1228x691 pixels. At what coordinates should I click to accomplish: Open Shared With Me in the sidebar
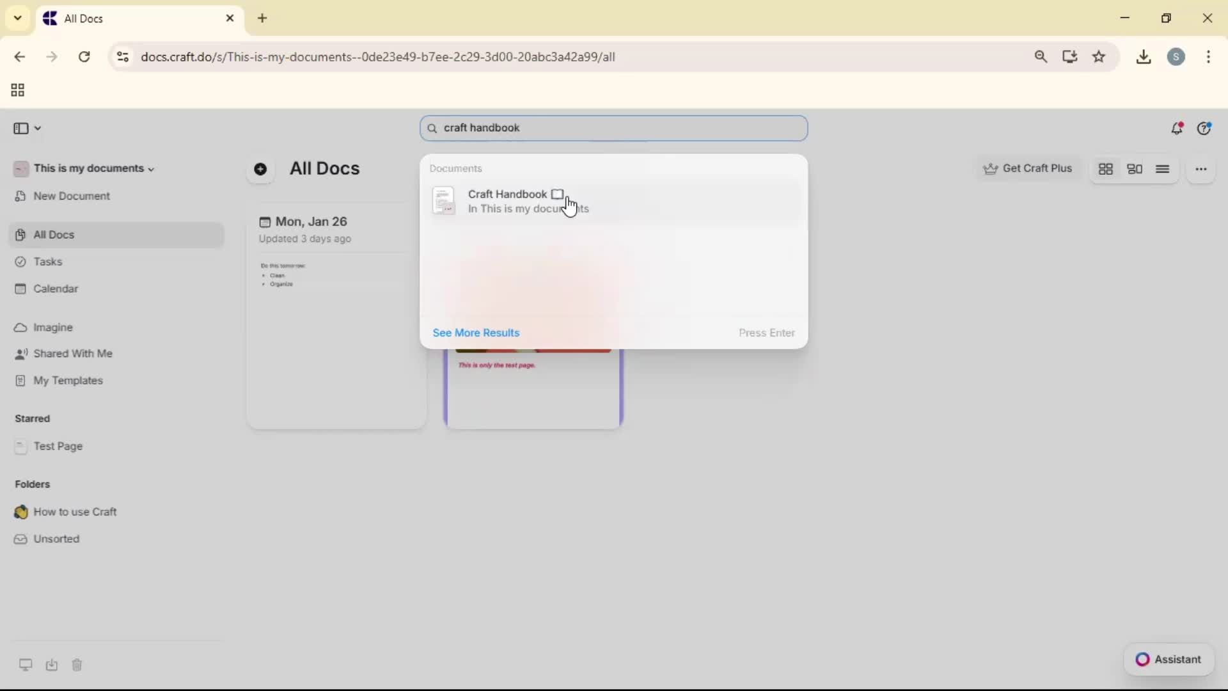pos(72,354)
